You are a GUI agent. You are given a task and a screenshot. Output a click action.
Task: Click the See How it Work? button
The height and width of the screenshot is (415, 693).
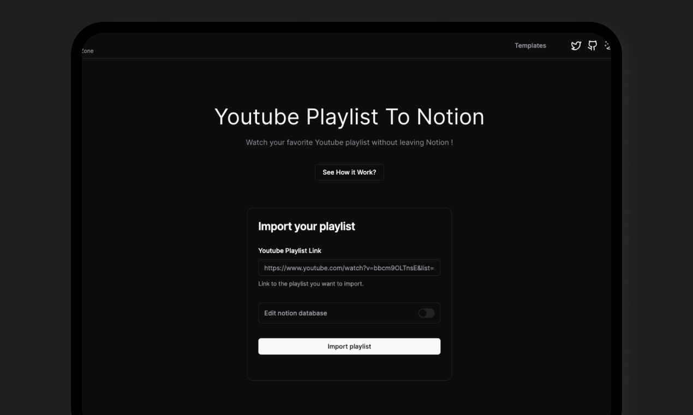[x=349, y=173]
